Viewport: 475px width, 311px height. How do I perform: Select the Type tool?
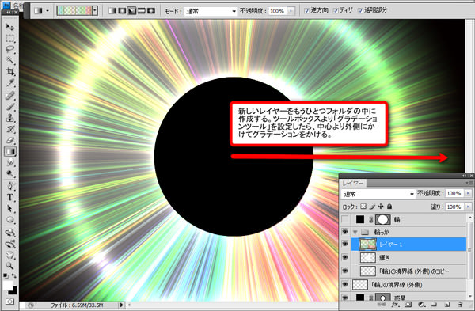point(10,197)
